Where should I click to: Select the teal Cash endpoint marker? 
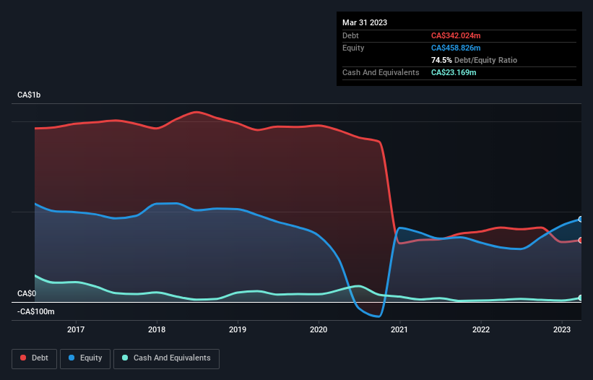581,298
